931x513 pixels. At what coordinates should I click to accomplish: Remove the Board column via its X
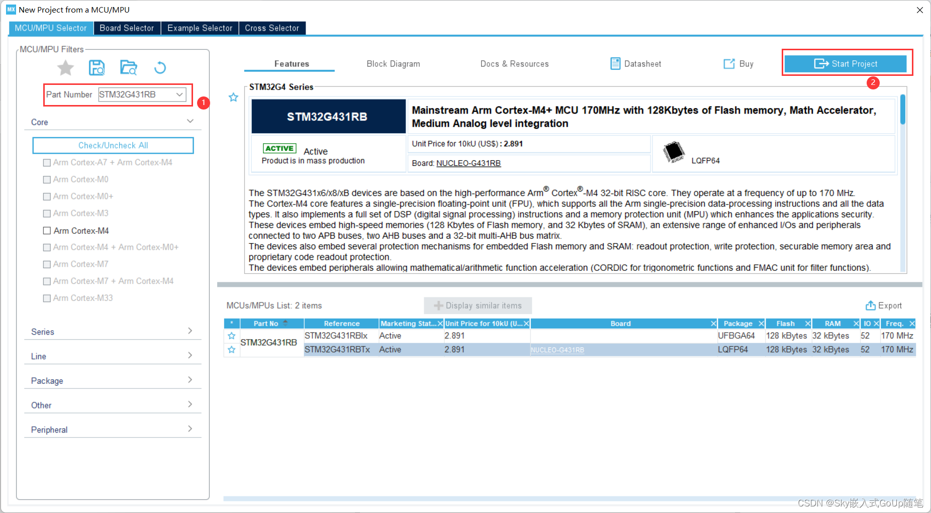coord(713,324)
